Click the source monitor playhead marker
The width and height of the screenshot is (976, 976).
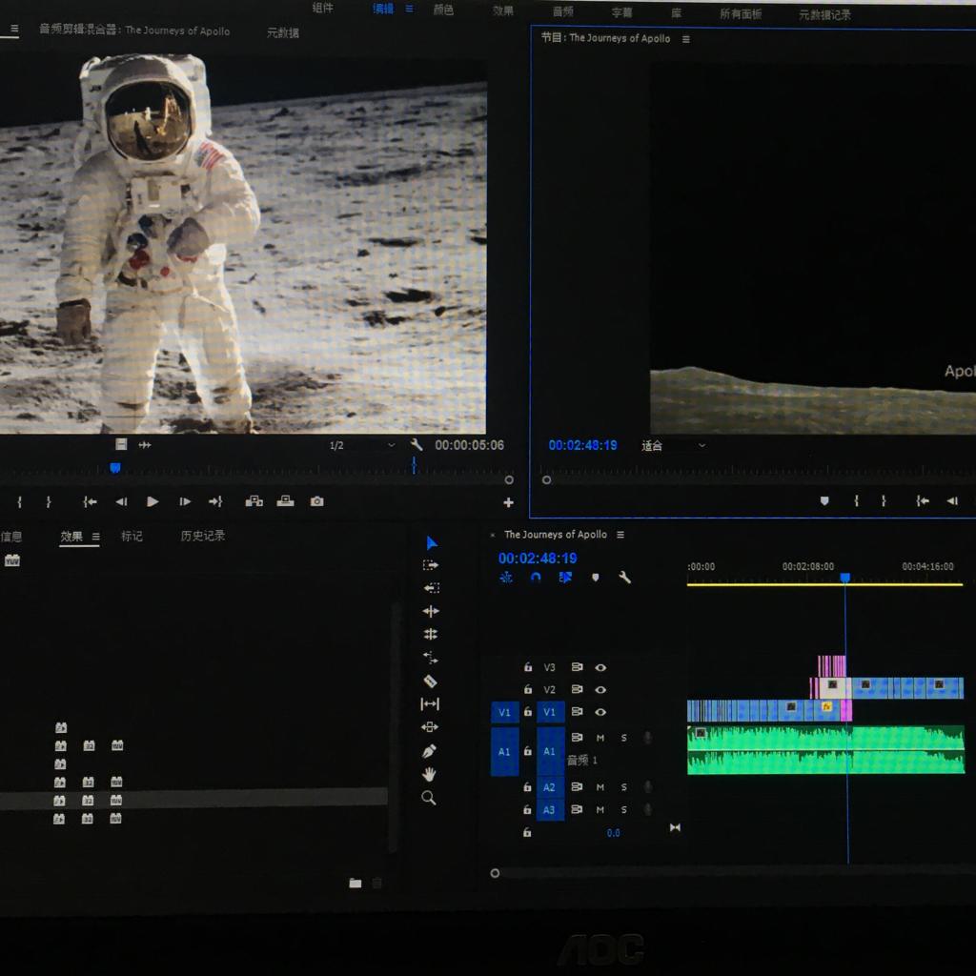pos(115,468)
